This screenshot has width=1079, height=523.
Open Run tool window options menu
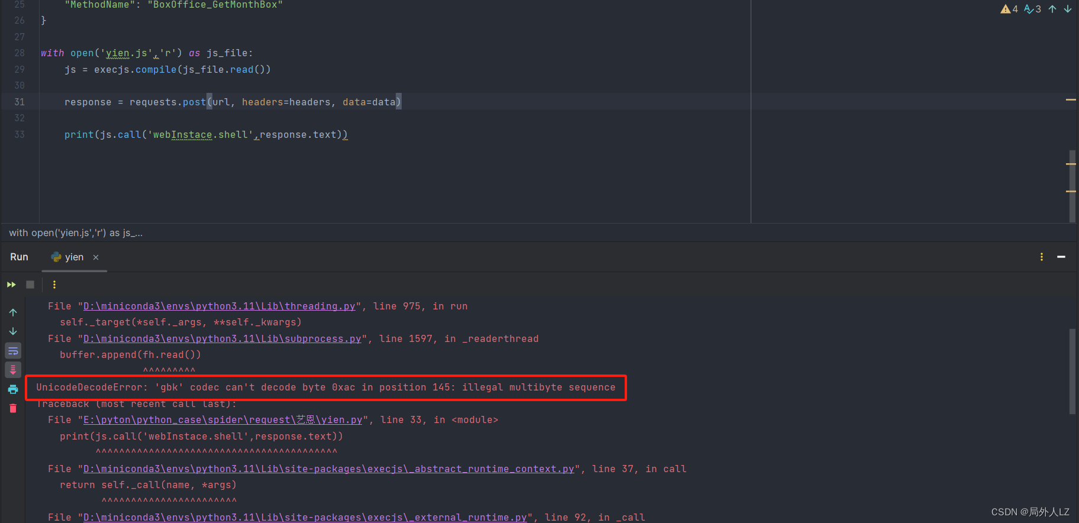click(x=1042, y=257)
